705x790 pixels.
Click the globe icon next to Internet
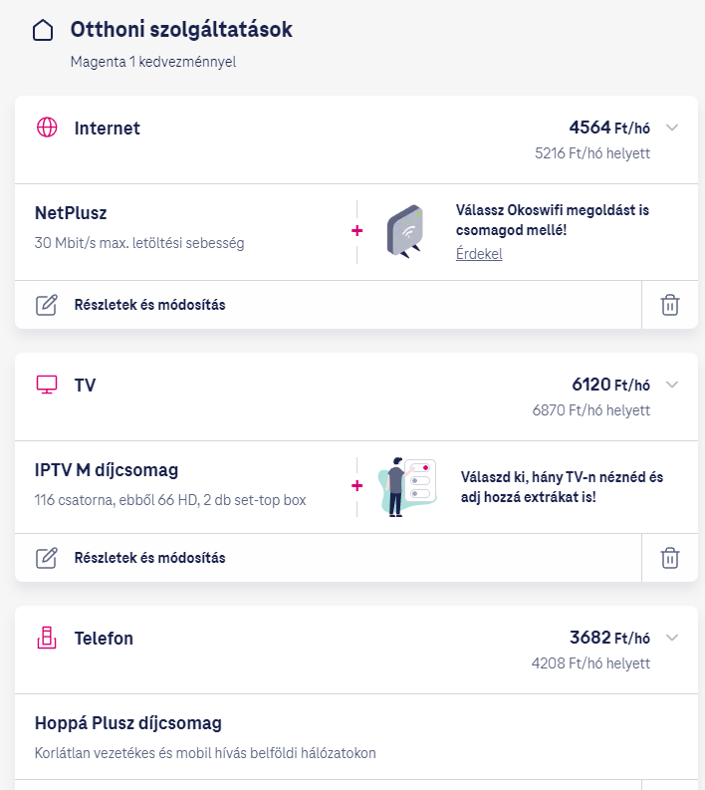tap(47, 128)
